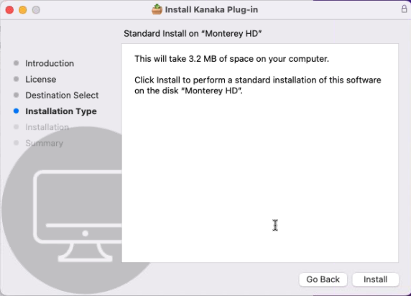Click the gray bullet beside Introduction
This screenshot has width=411, height=296.
(17, 63)
